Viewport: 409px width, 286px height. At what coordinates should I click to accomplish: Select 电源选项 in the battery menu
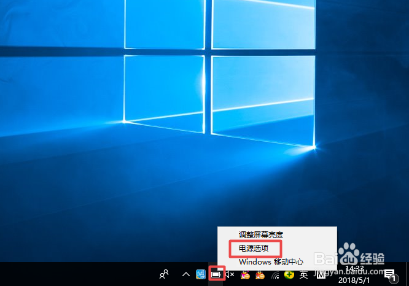click(x=254, y=248)
